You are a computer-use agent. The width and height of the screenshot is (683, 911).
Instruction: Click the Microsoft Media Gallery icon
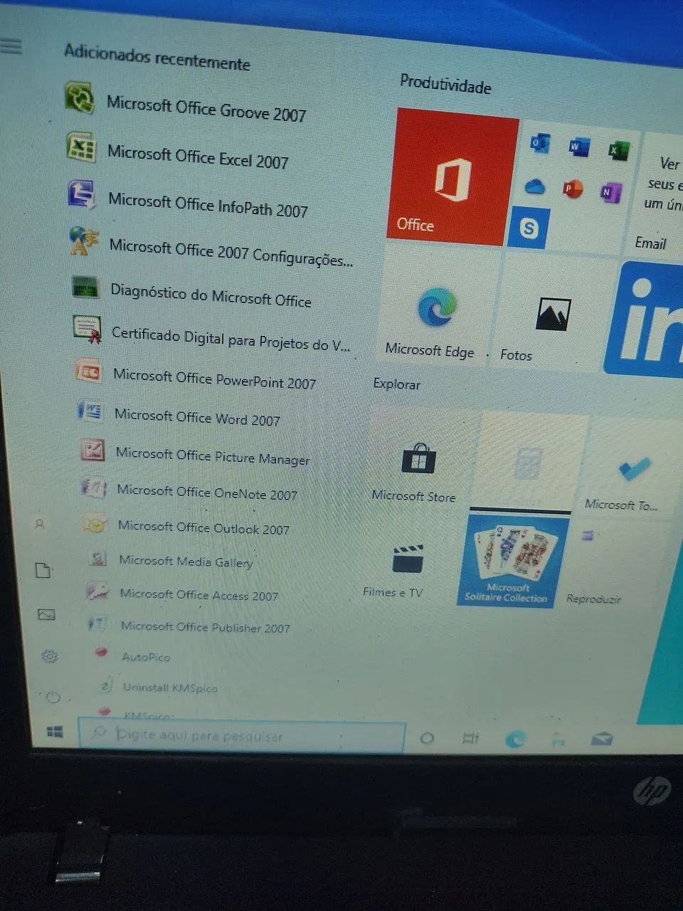(97, 558)
